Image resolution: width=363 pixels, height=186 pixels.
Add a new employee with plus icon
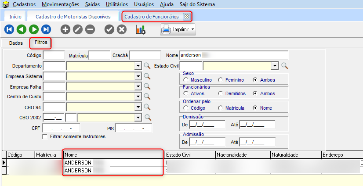tap(65, 30)
